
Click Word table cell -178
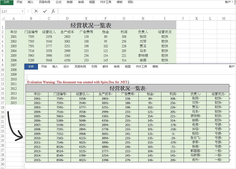(172, 125)
